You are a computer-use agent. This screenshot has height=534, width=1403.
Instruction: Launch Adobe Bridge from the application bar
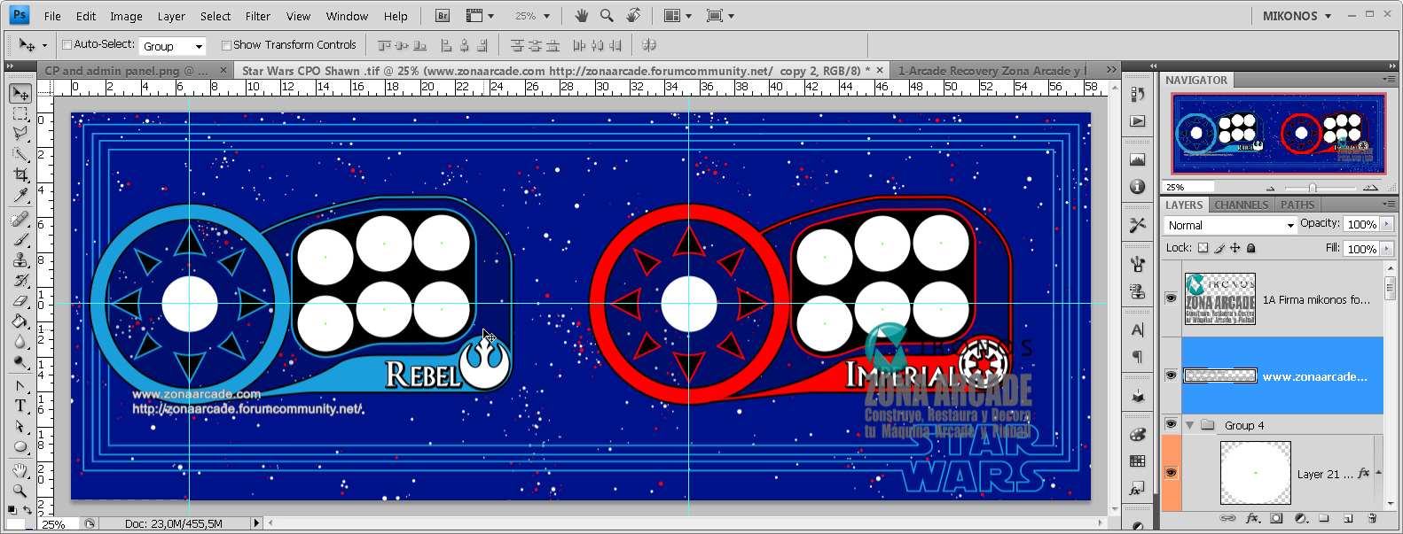tap(443, 16)
